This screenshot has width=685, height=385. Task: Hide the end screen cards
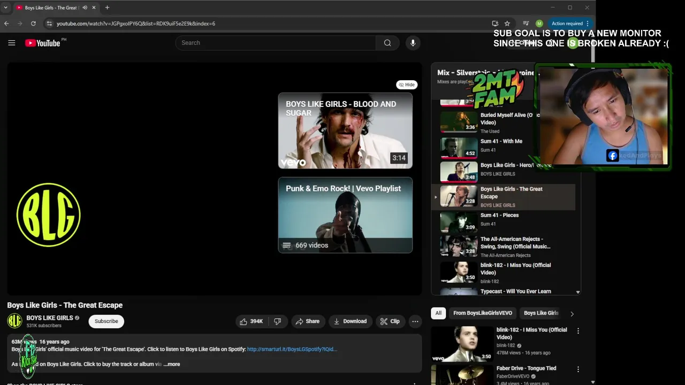407,84
